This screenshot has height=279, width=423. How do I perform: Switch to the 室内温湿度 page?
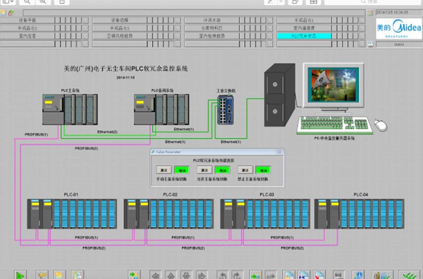pos(304,28)
